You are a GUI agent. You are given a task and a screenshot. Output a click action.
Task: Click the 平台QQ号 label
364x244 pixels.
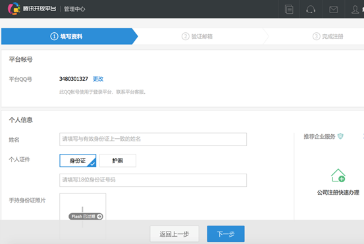pyautogui.click(x=20, y=80)
